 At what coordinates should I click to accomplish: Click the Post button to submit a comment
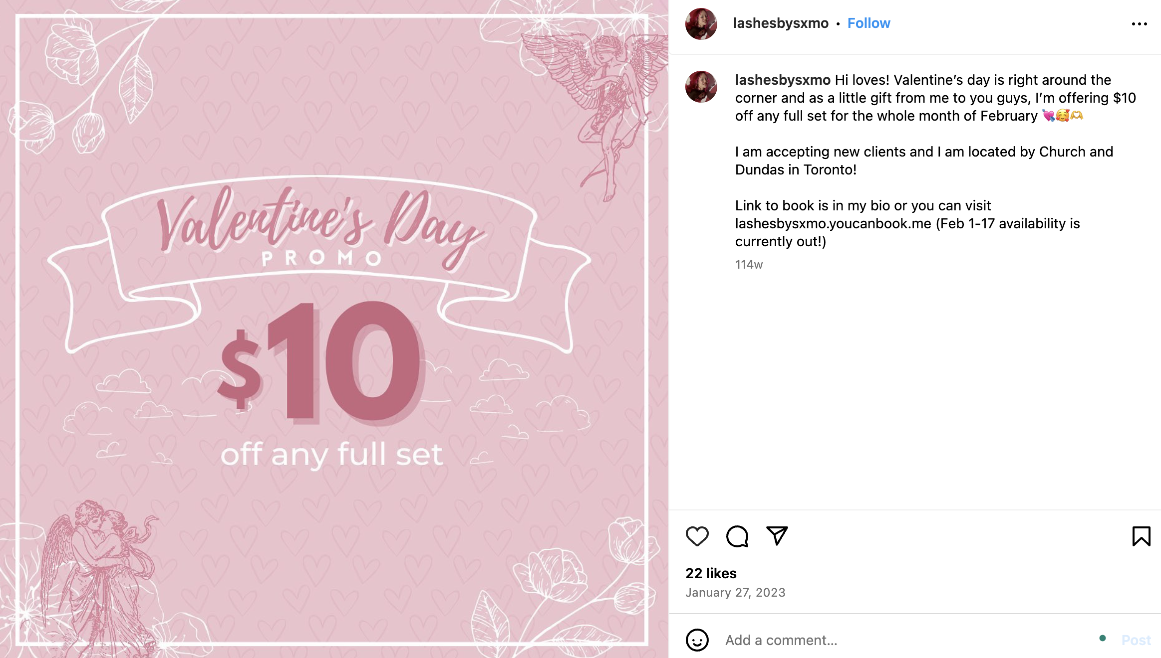[x=1136, y=640]
